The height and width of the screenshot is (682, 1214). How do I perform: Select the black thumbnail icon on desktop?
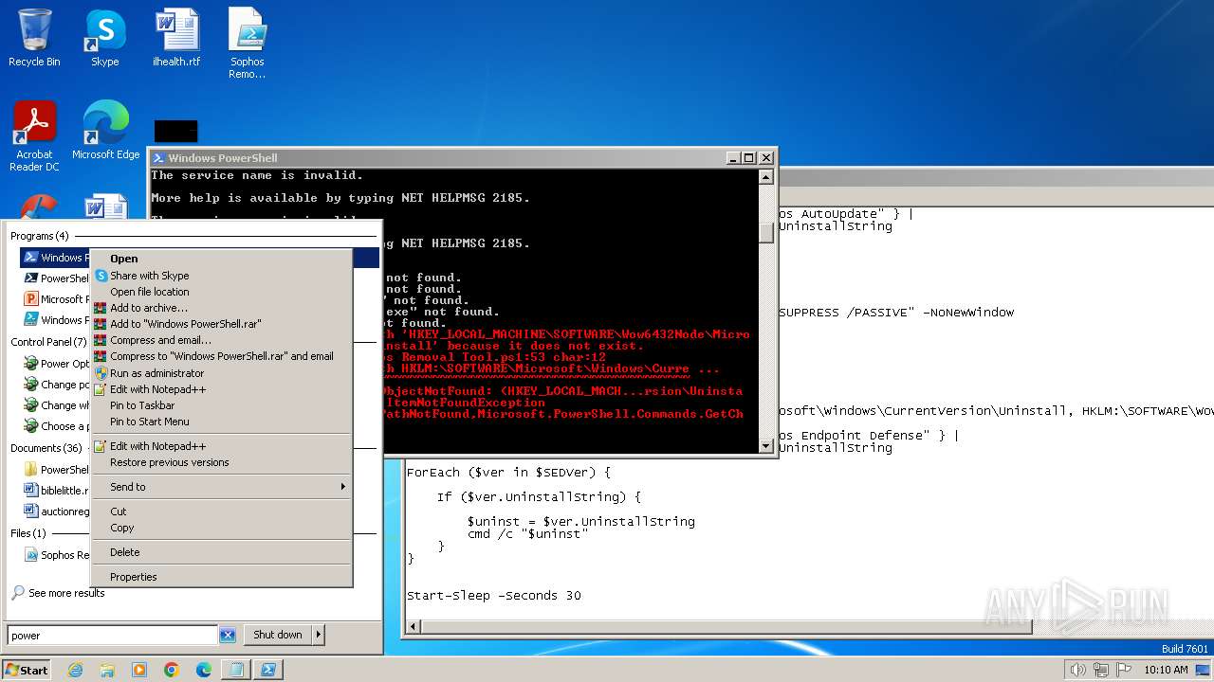(175, 131)
